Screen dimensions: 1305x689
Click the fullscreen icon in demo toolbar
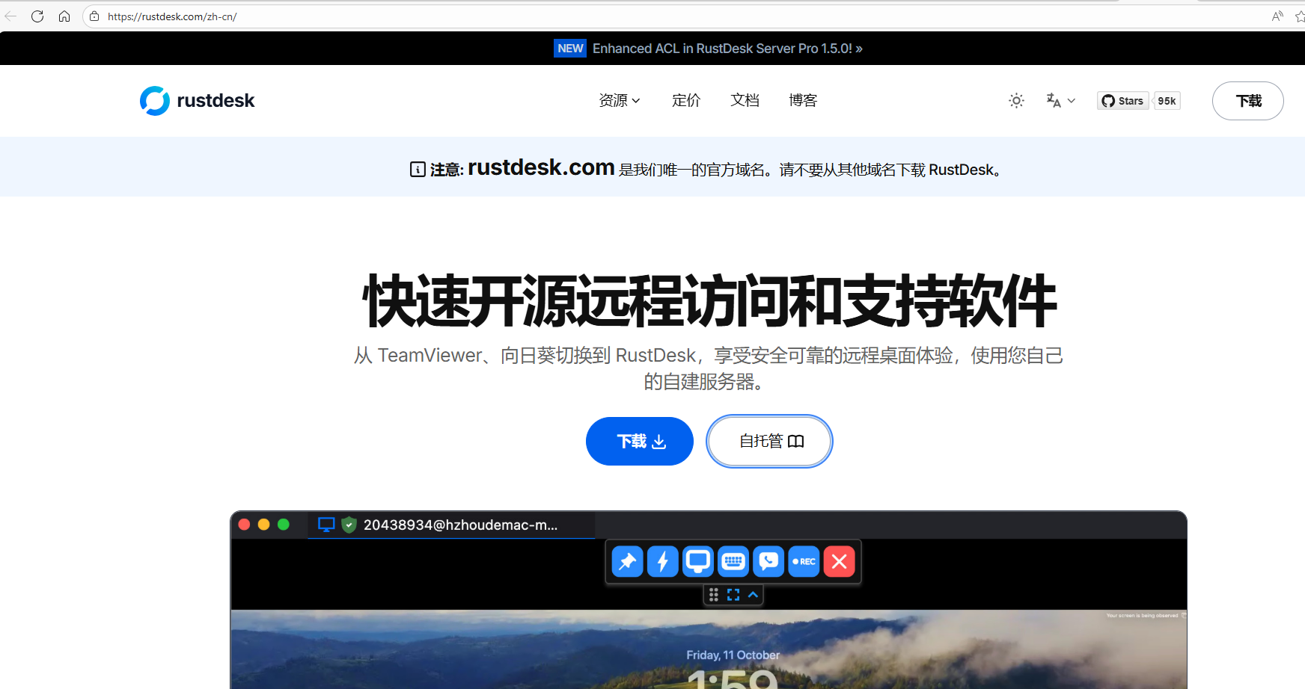point(733,595)
